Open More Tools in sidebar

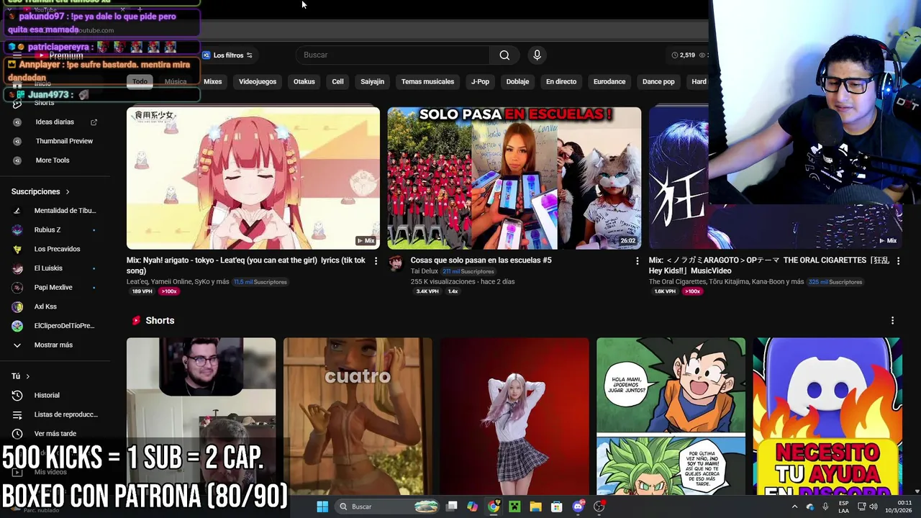click(x=53, y=160)
